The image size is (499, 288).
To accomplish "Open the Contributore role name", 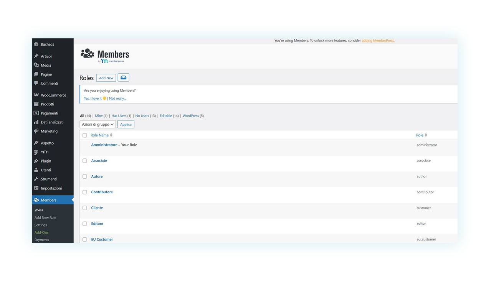I will click(x=102, y=192).
